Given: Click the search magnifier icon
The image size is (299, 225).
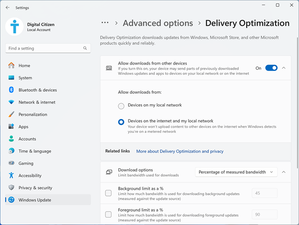Looking at the screenshot, I should click(85, 48).
